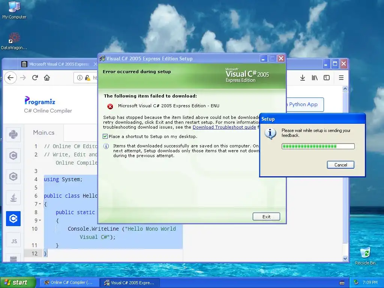Maximize the browser window
Screen dimensions: 384x288
pos(335,64)
